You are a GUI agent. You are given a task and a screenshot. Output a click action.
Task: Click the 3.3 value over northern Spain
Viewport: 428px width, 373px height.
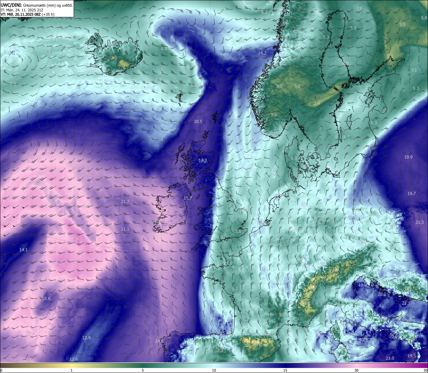(220, 350)
